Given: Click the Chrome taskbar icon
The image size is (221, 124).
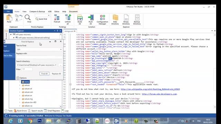Looking at the screenshot, I should tap(30, 121).
